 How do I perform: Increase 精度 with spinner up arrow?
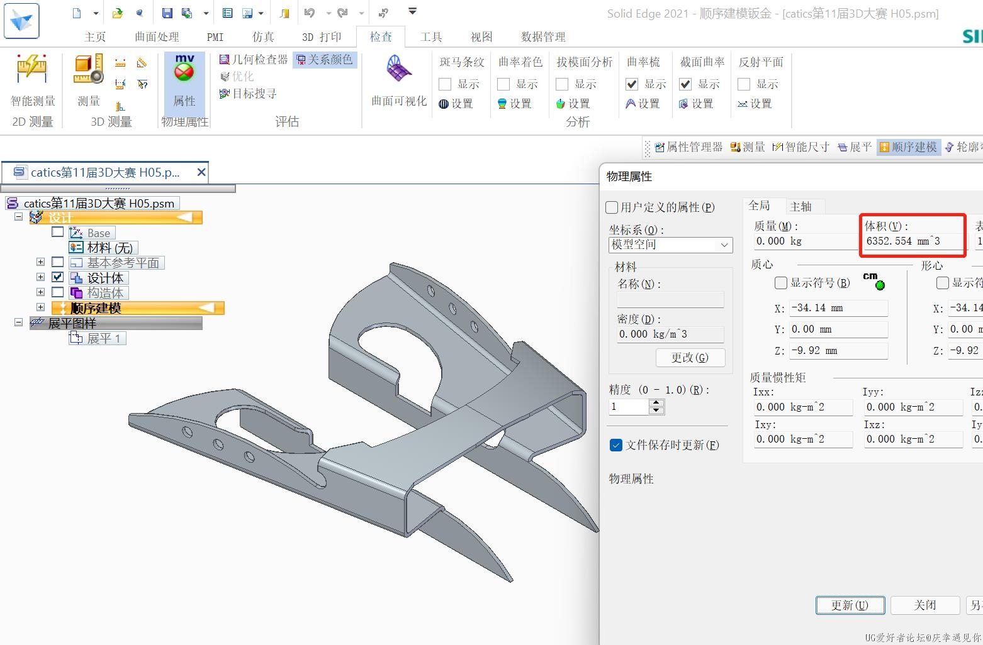point(656,402)
